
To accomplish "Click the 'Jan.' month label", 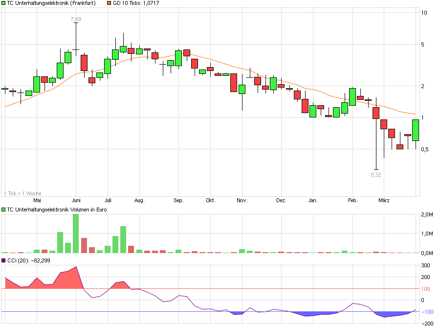I will [313, 200].
